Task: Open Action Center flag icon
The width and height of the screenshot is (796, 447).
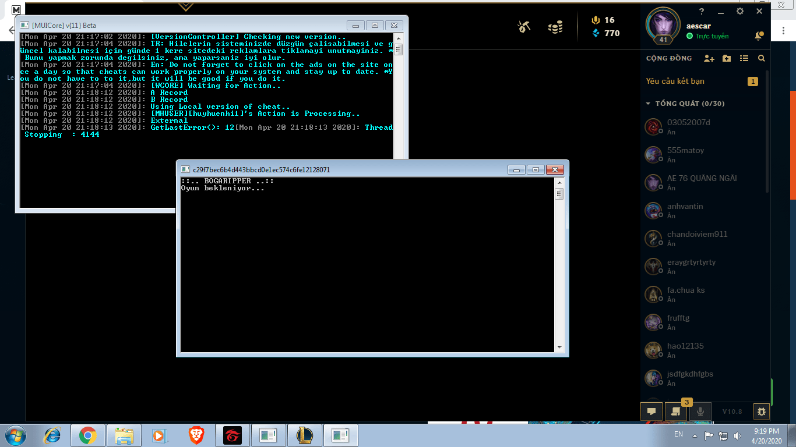Action: coord(709,435)
